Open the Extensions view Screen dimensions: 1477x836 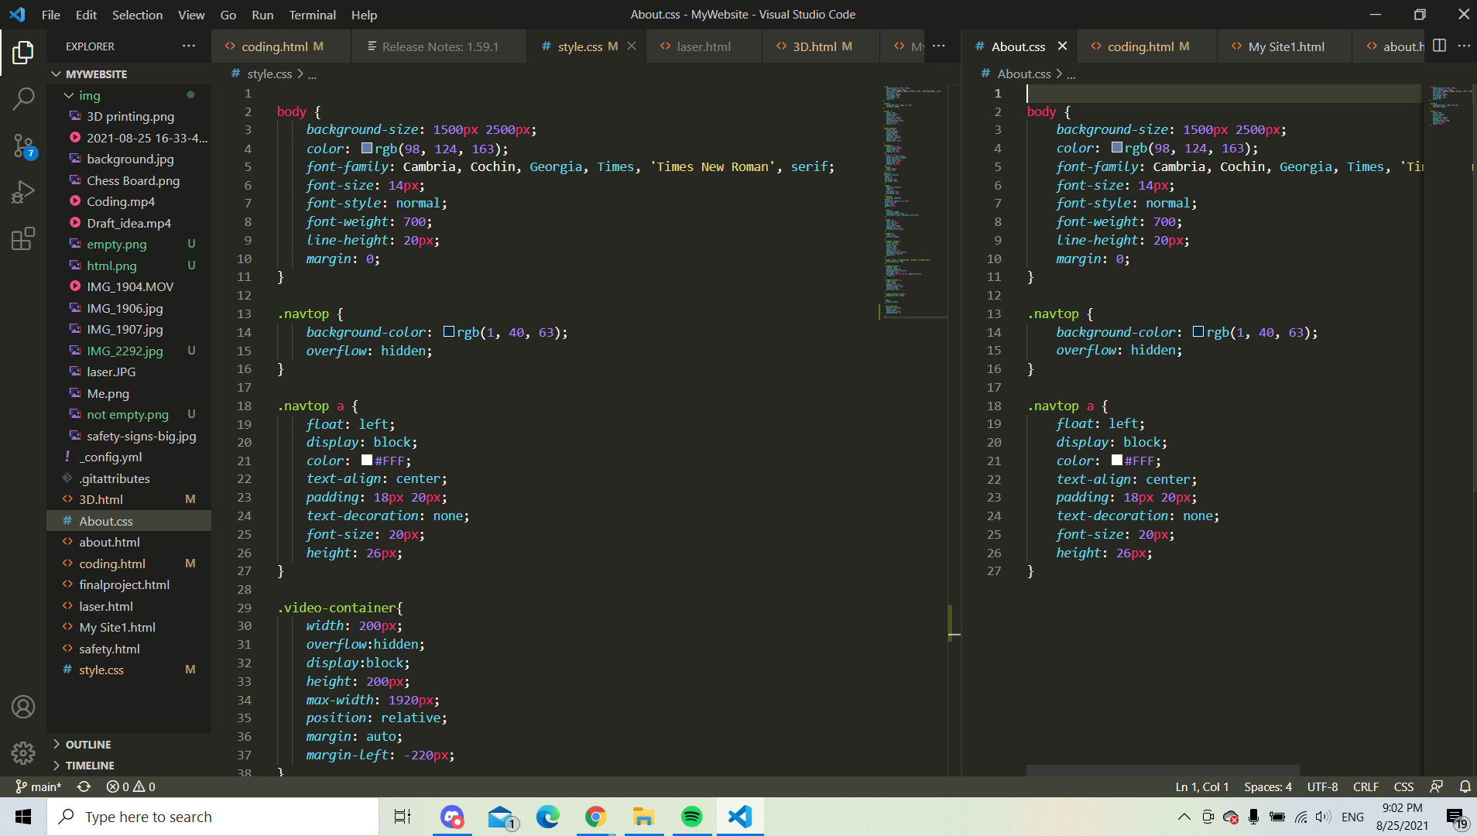tap(23, 238)
